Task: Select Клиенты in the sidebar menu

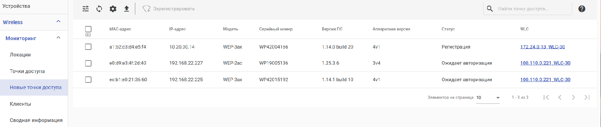Action: pos(20,104)
